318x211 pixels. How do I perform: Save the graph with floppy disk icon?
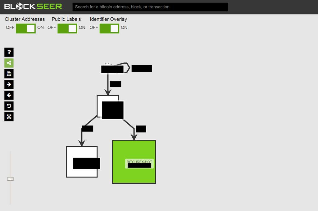pos(9,74)
